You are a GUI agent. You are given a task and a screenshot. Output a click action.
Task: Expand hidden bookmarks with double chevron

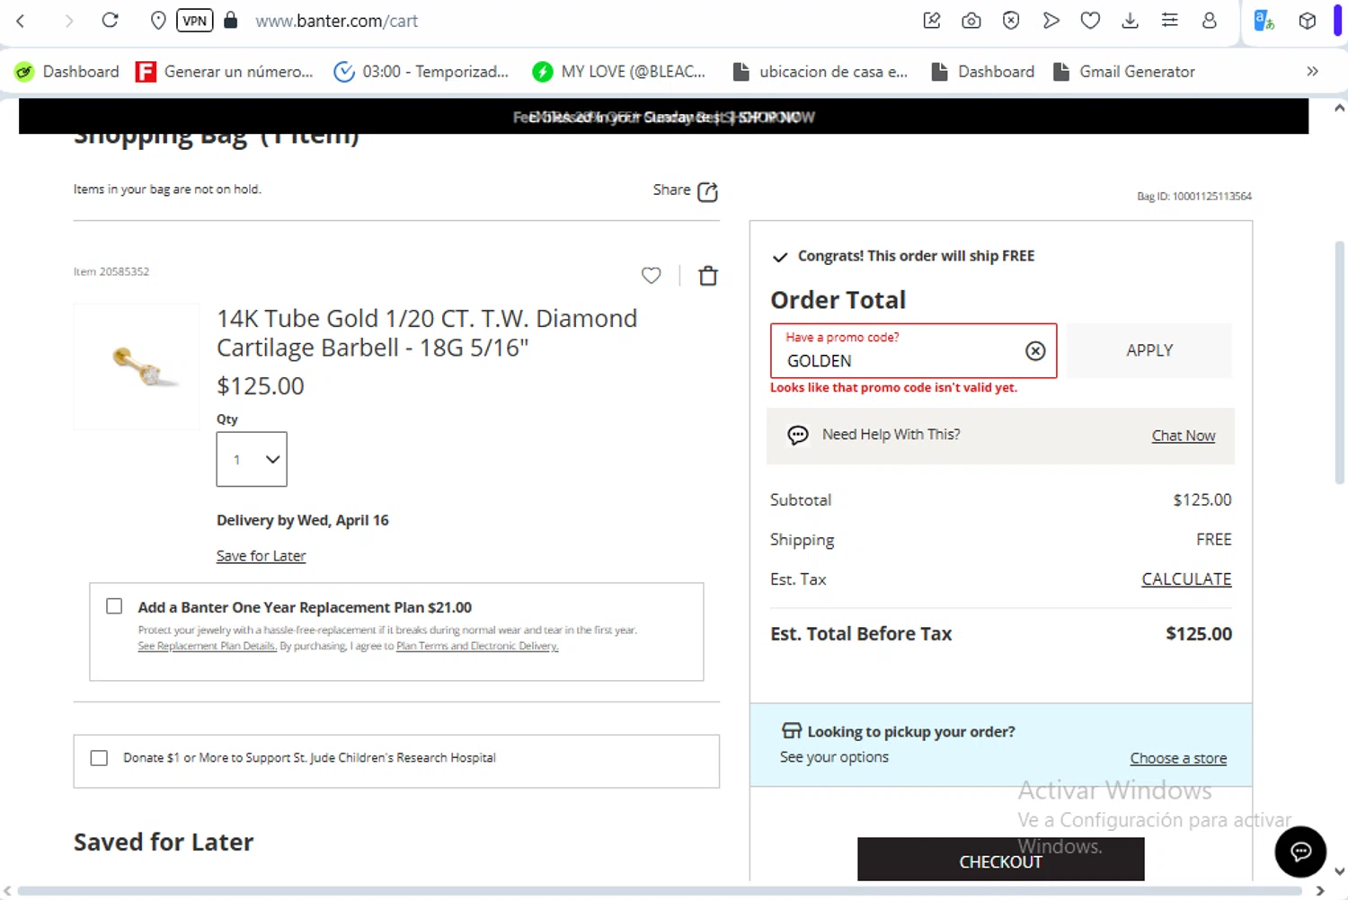(x=1312, y=71)
